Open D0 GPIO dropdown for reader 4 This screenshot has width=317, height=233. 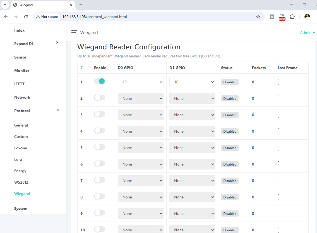click(x=141, y=131)
